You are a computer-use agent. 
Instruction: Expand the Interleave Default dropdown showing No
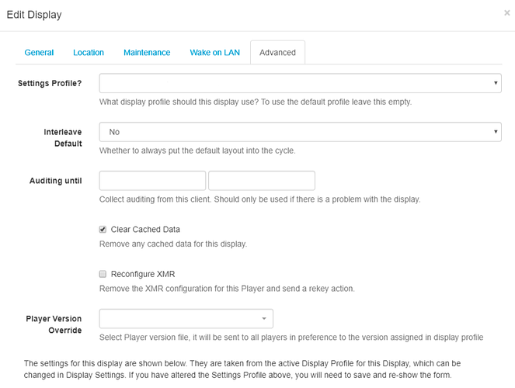(x=300, y=132)
